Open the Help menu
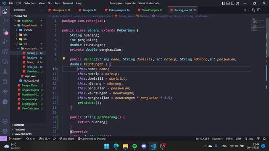The height and width of the screenshot is (151, 269). click(x=79, y=3)
